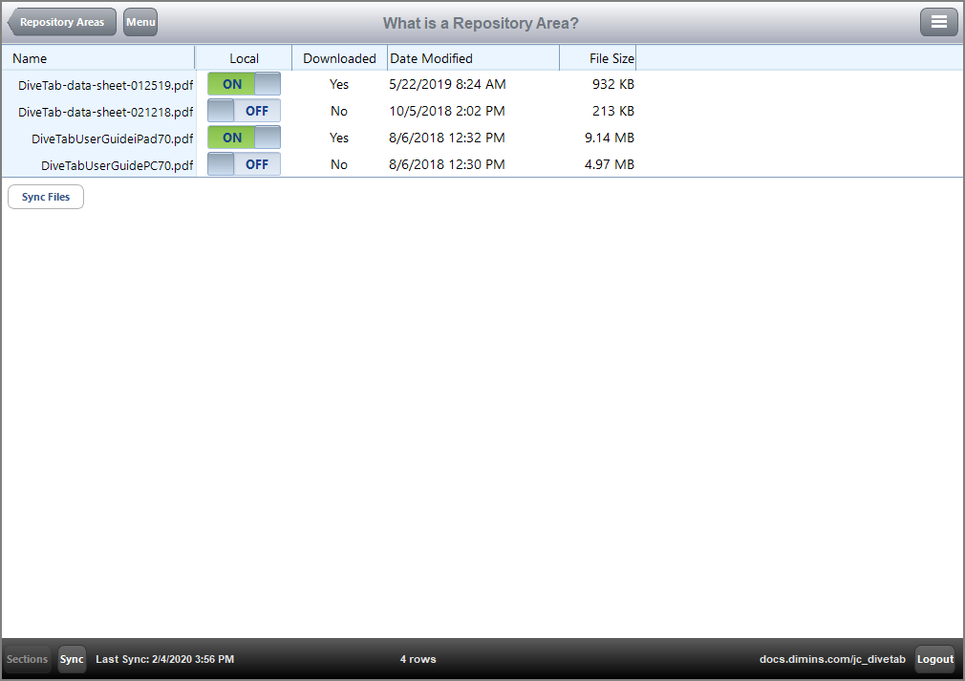Go back via the Repository Areas button
Viewport: 965px width, 681px height.
(61, 21)
